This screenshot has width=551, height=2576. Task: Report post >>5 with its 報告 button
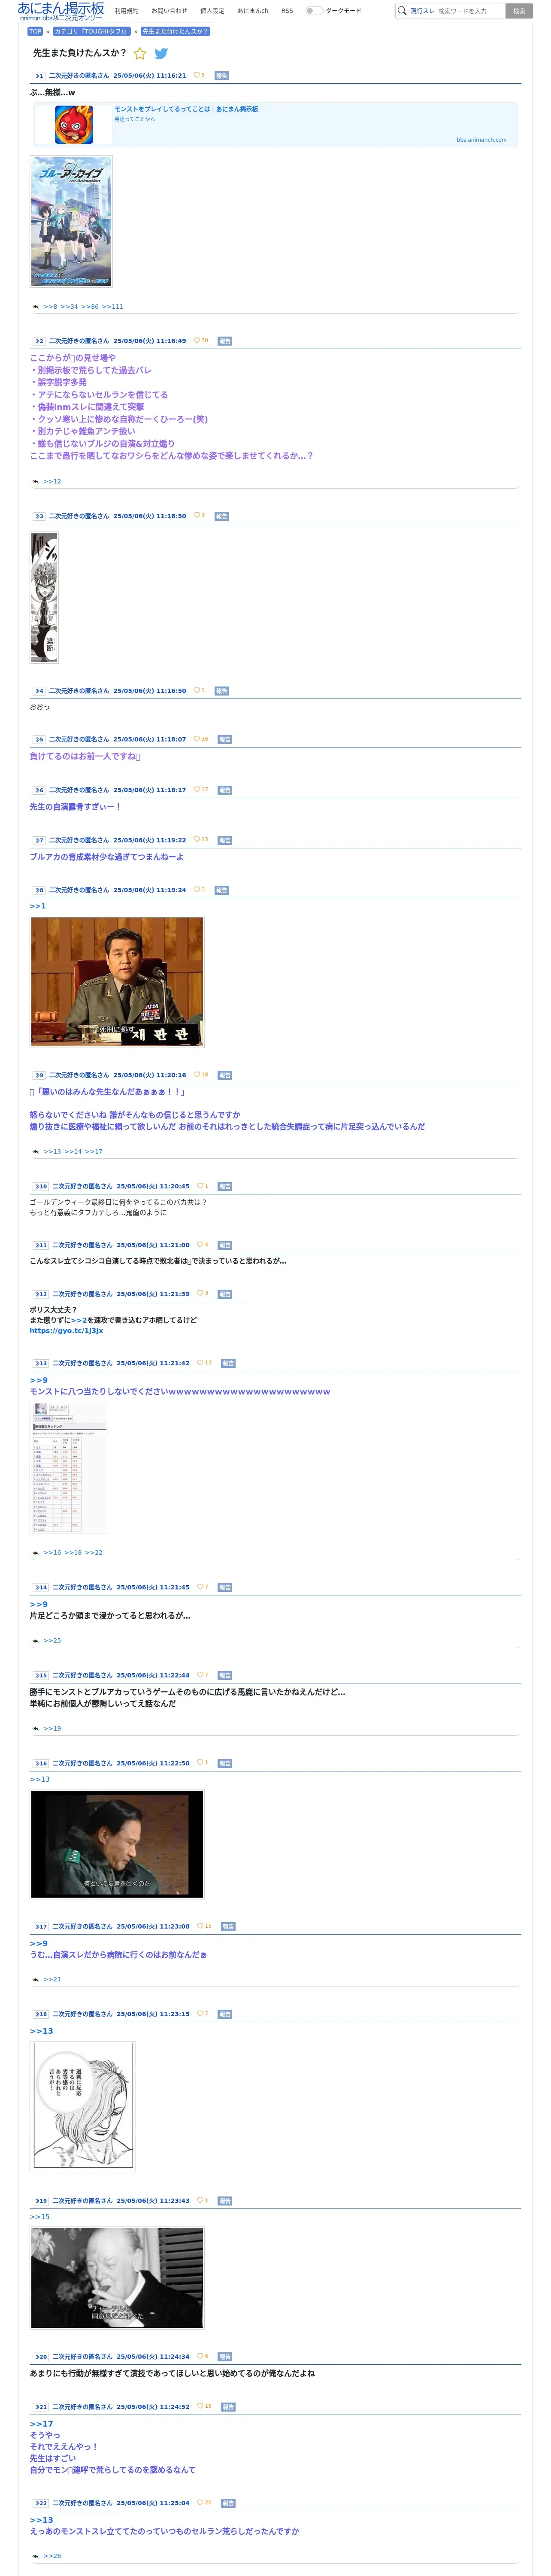tap(225, 740)
